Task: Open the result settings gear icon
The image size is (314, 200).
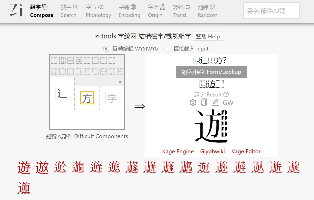Action: [193, 103]
